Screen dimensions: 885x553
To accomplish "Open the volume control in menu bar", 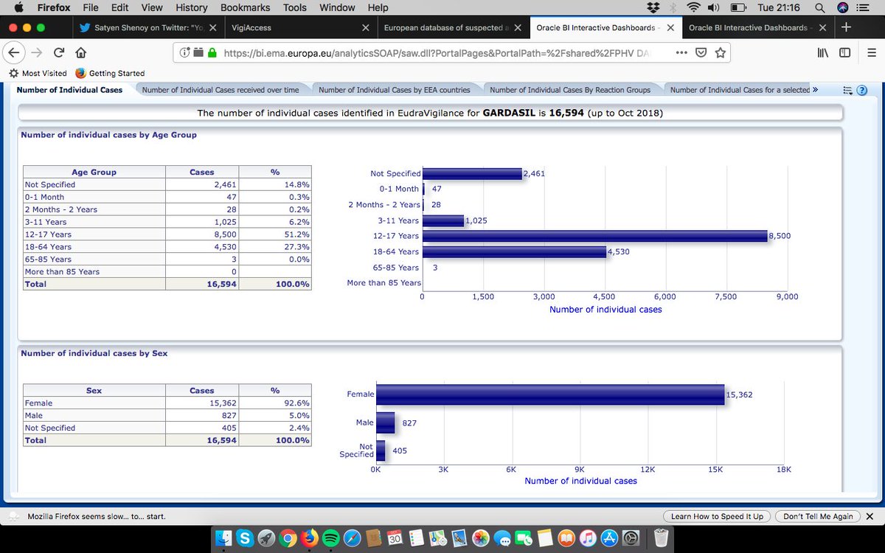I will click(x=713, y=7).
